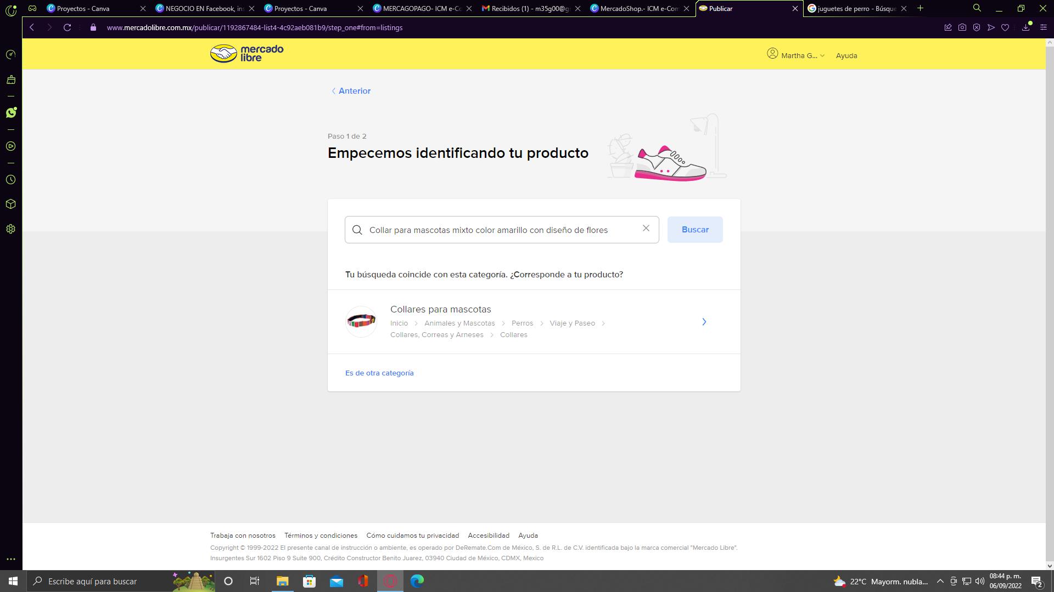The image size is (1054, 592).
Task: Select the pet collar category thumbnail
Action: 361,322
